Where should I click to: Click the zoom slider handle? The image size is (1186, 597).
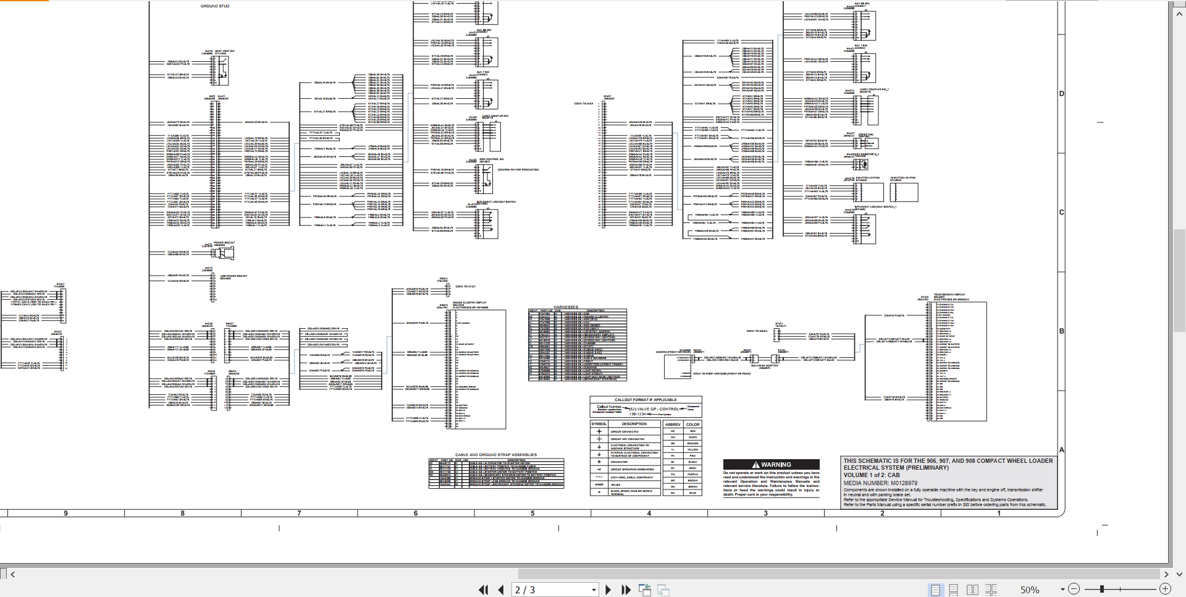click(1102, 590)
